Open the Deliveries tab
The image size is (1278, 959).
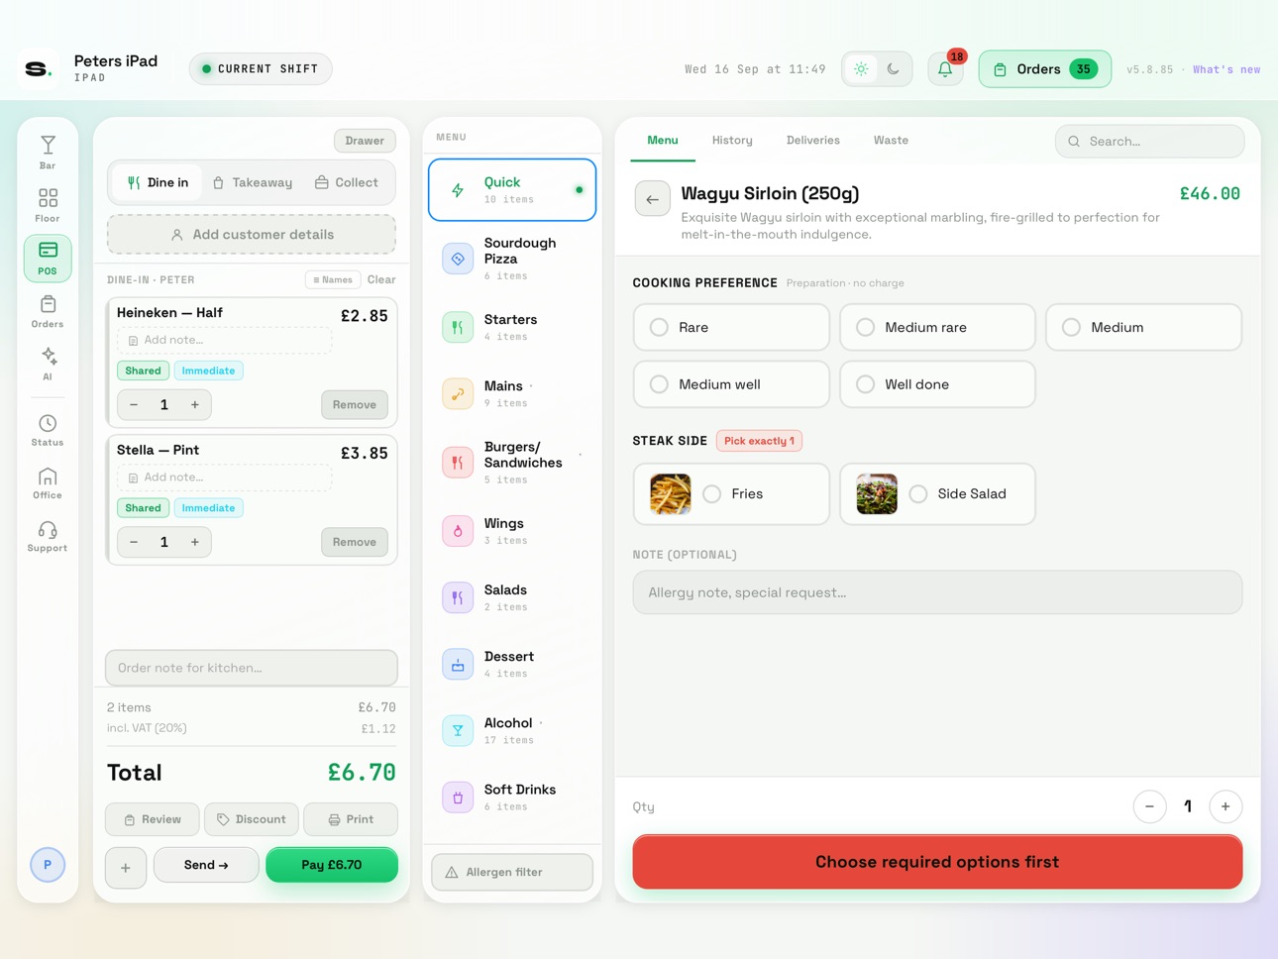coord(813,141)
